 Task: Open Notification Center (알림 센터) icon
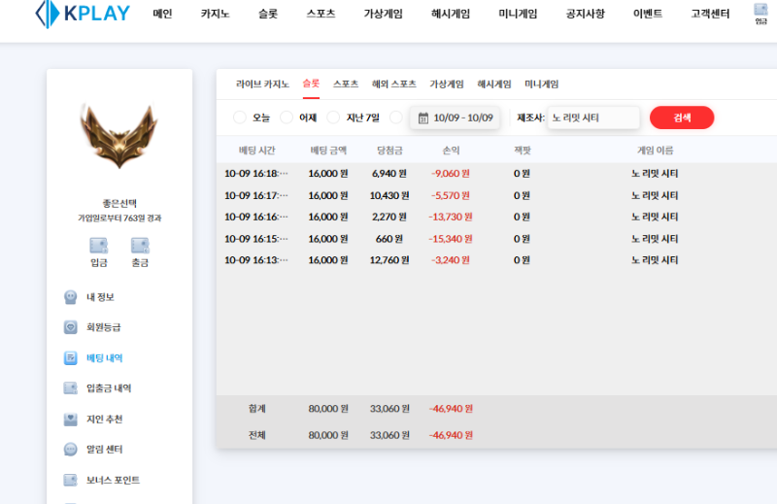click(x=71, y=450)
